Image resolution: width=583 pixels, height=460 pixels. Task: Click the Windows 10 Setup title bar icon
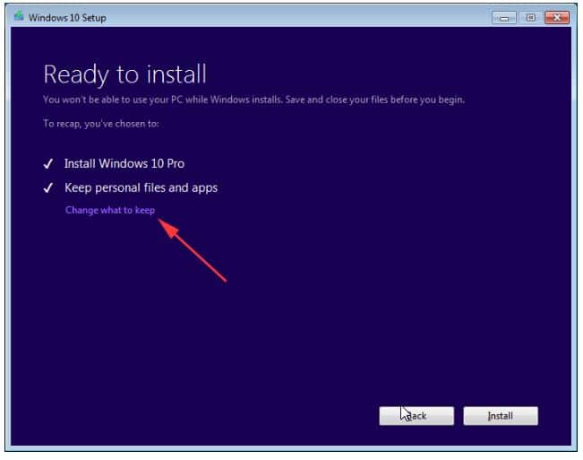19,17
